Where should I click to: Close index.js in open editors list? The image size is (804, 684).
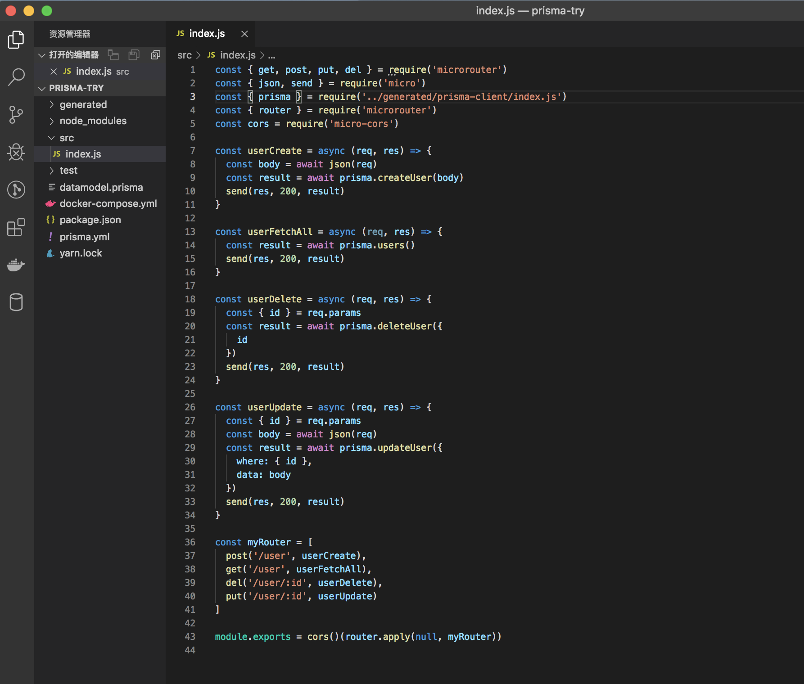[54, 72]
